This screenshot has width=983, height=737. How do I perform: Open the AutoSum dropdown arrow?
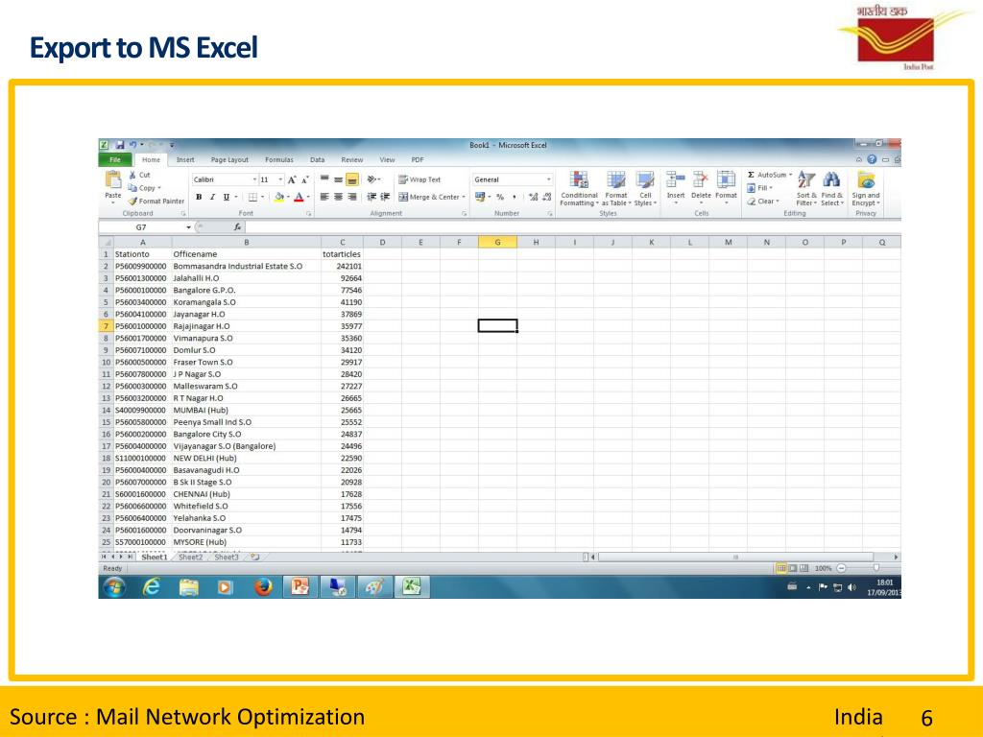coord(791,175)
